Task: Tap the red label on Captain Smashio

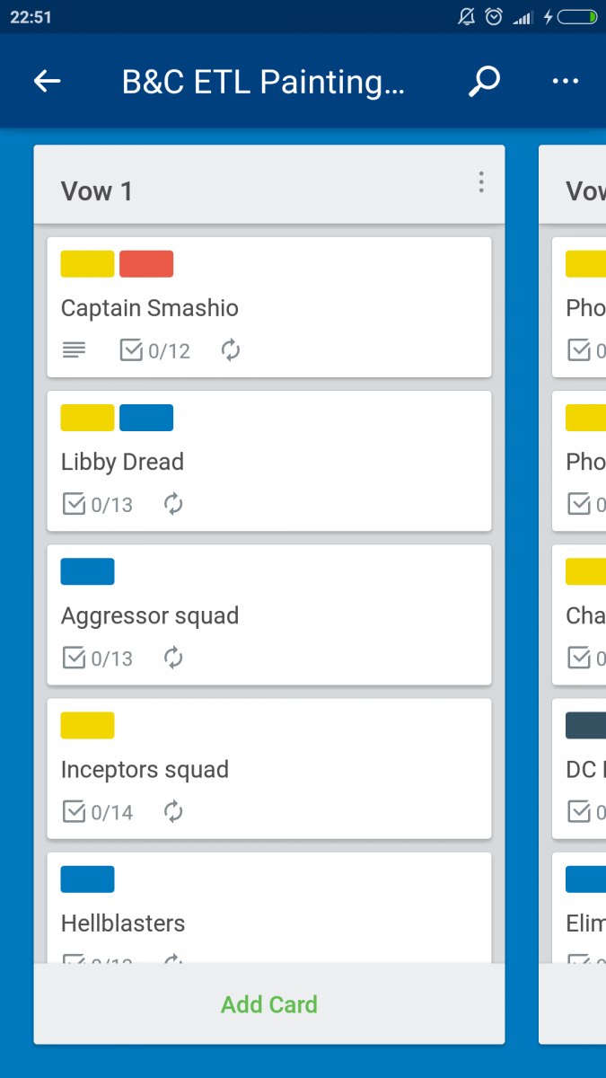Action: (x=146, y=264)
